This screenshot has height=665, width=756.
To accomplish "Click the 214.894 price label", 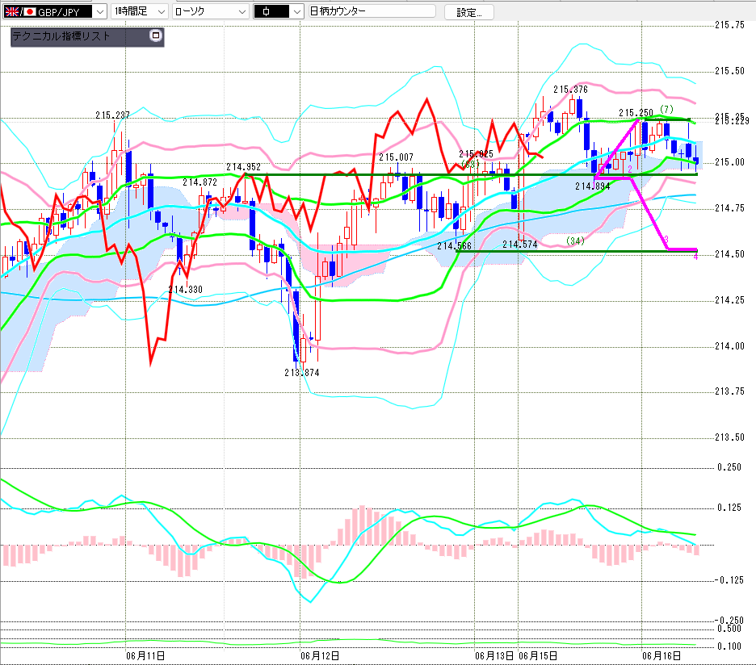I will (x=593, y=186).
